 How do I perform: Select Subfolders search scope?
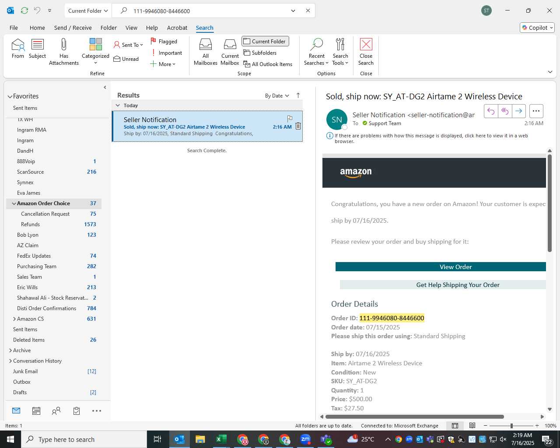(260, 53)
